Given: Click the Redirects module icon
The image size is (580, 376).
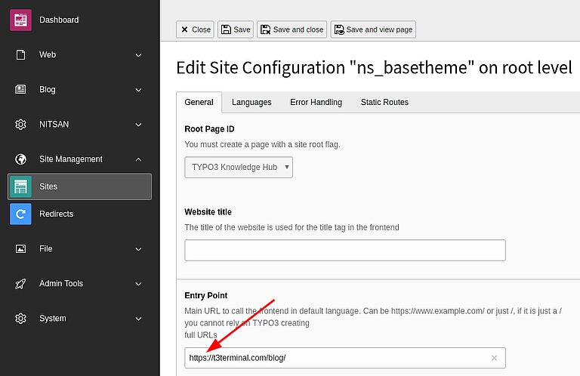Looking at the screenshot, I should (20, 214).
